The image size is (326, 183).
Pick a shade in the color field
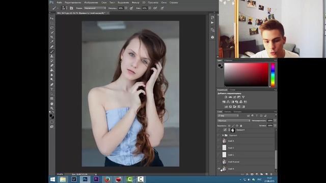click(x=246, y=75)
